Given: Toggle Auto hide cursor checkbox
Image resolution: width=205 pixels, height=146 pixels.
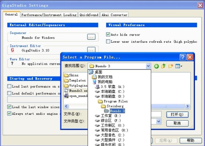Looking at the screenshot, I should [108, 35].
